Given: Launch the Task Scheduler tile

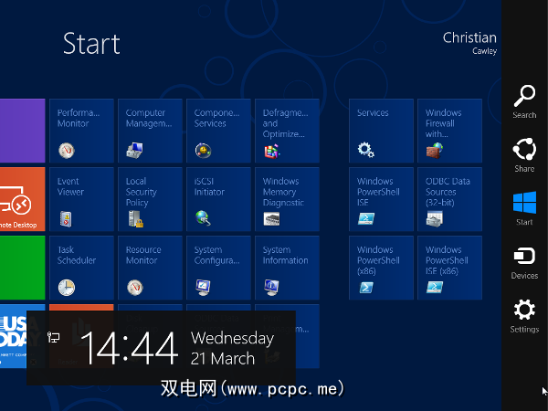Looking at the screenshot, I should tap(82, 268).
